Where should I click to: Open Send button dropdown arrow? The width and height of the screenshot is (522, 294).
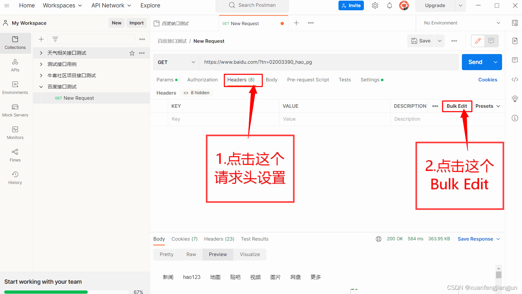(x=496, y=62)
